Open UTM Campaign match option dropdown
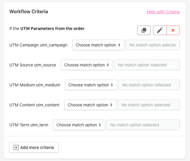 click(x=98, y=45)
